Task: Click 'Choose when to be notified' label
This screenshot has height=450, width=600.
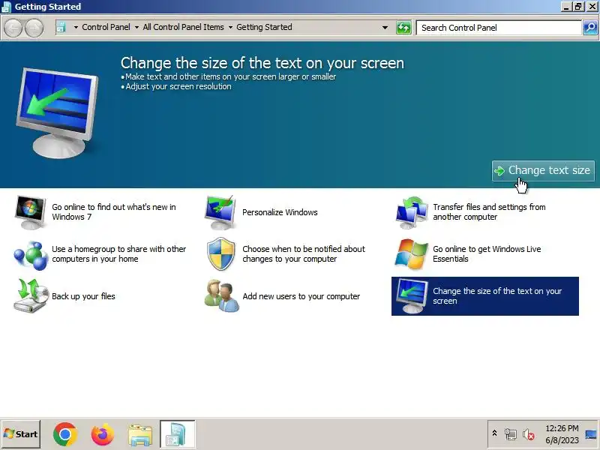Action: 304,254
